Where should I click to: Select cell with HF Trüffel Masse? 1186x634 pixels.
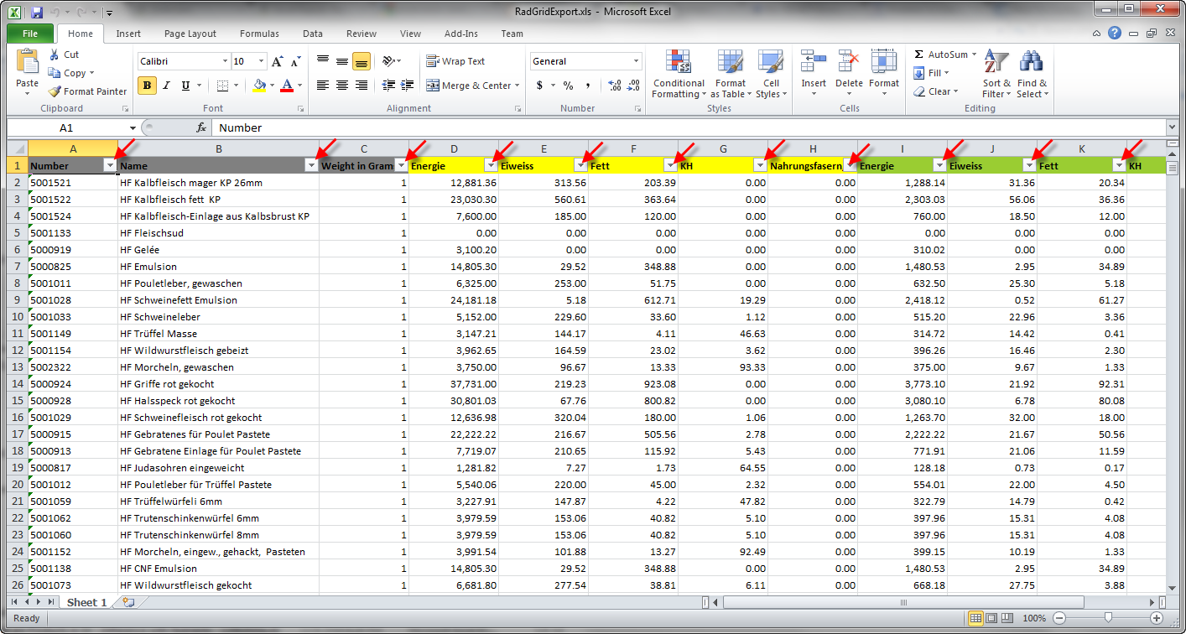[x=218, y=334]
